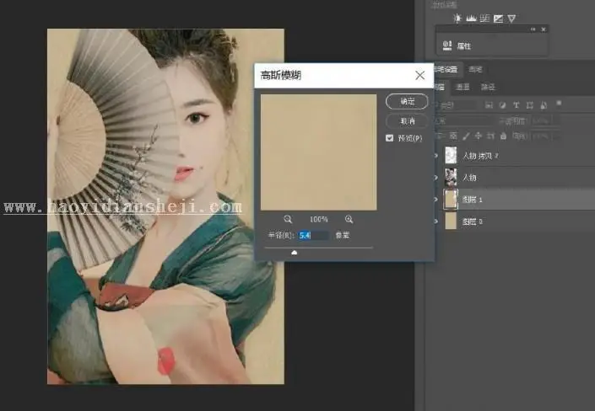Select the 图层 1 layer name

pyautogui.click(x=472, y=200)
